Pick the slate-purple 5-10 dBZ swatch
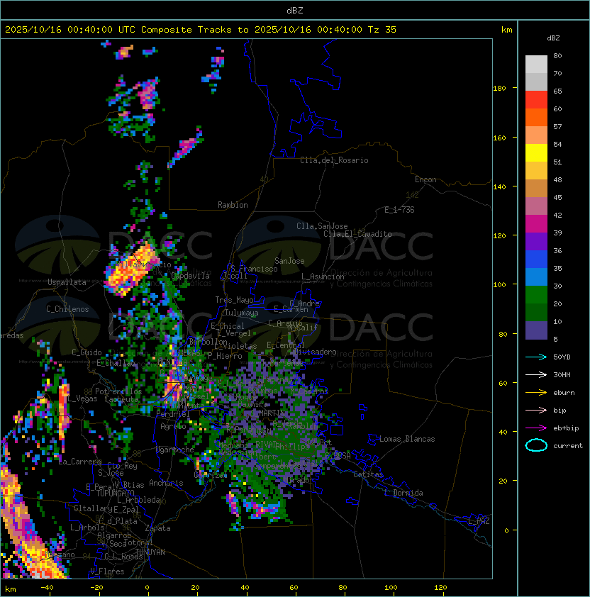The width and height of the screenshot is (590, 597). click(536, 330)
